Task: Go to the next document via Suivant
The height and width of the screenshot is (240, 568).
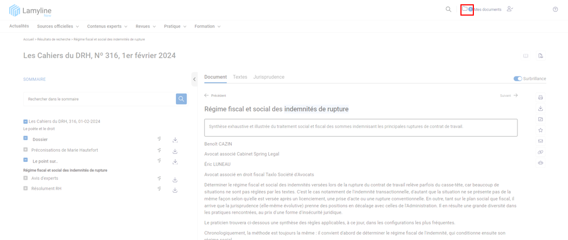Action: coord(509,96)
